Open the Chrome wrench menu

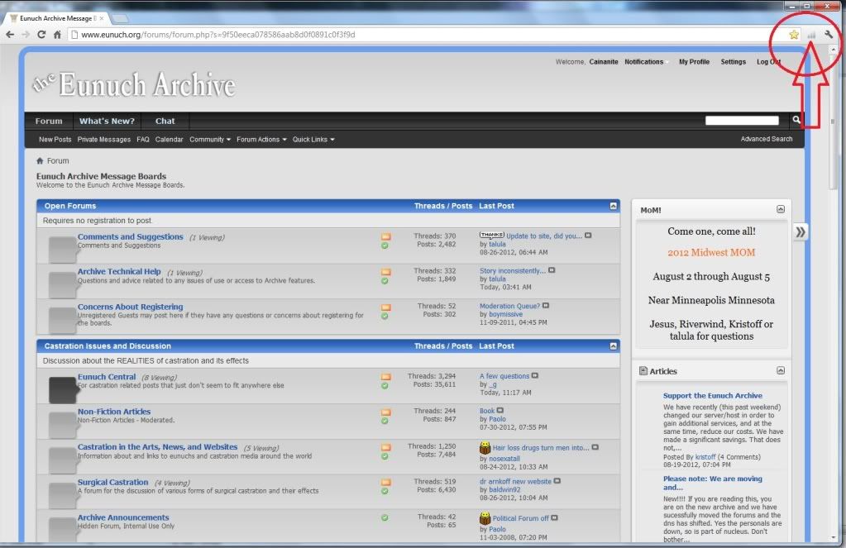pos(829,35)
